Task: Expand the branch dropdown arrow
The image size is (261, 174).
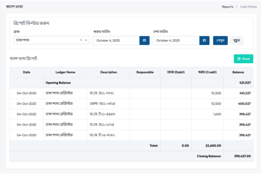Action: pos(86,40)
